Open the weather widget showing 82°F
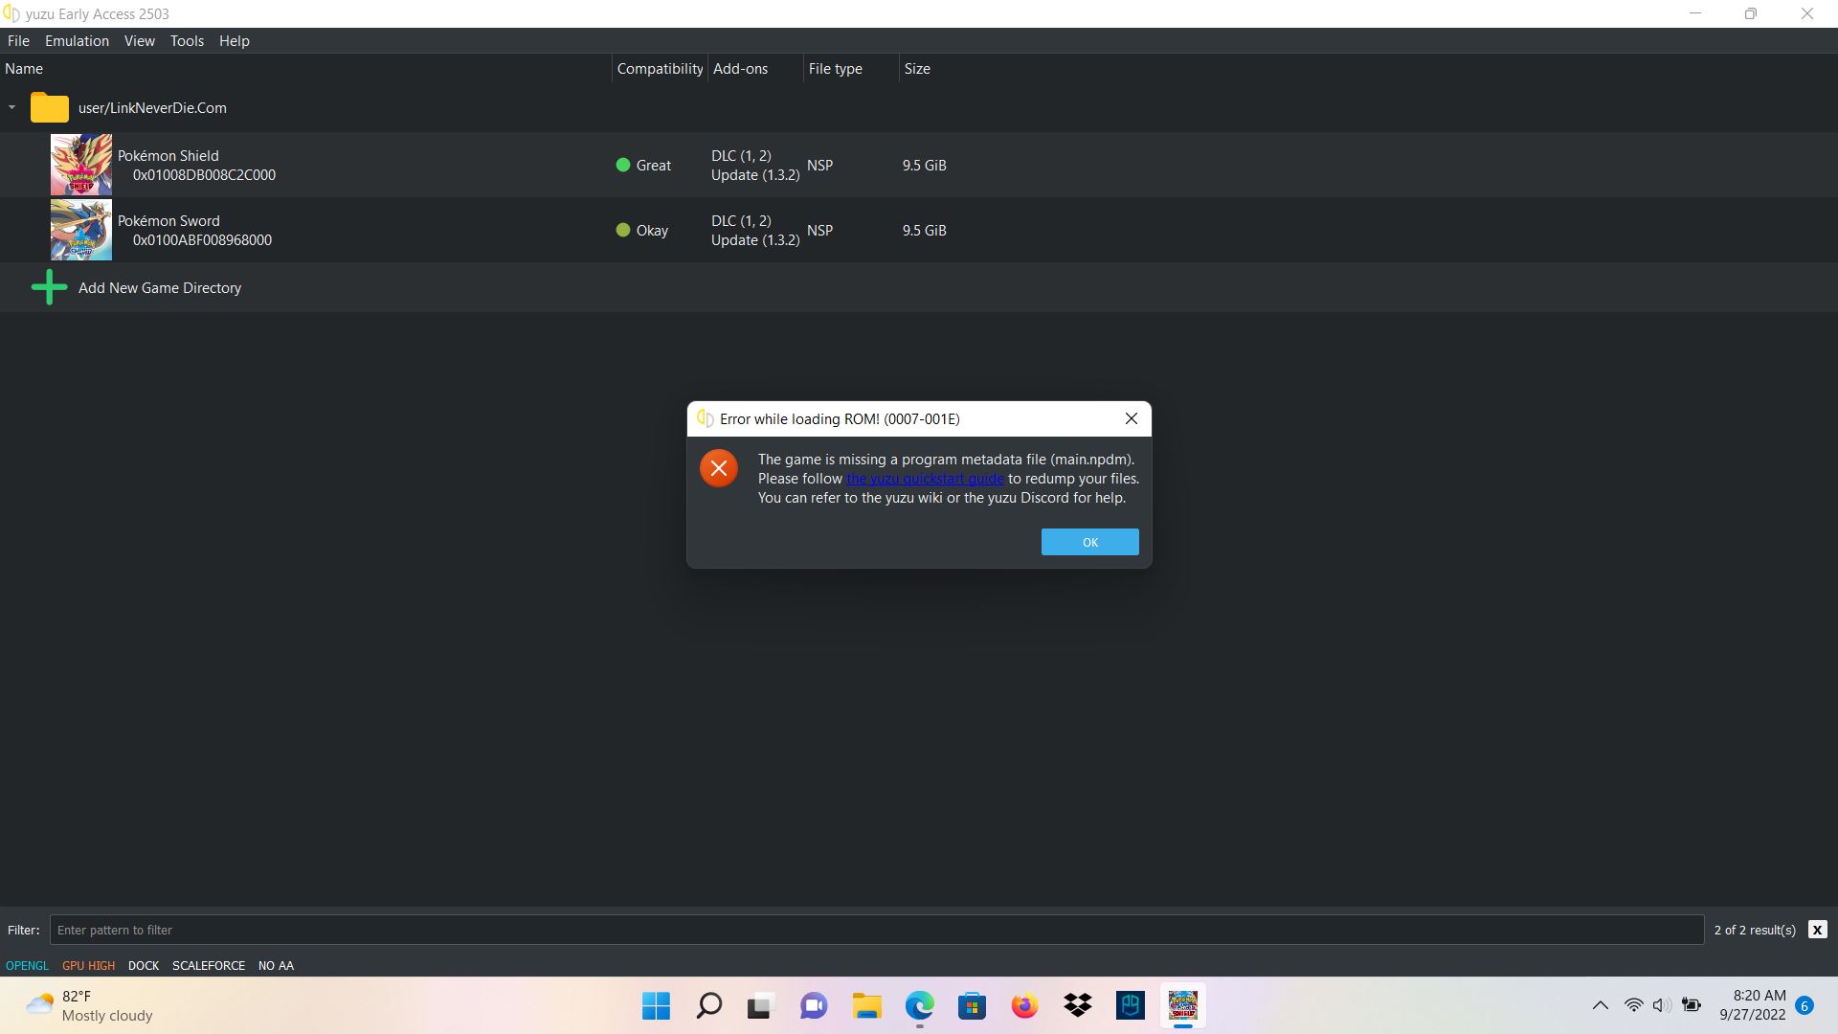 pos(89,1005)
